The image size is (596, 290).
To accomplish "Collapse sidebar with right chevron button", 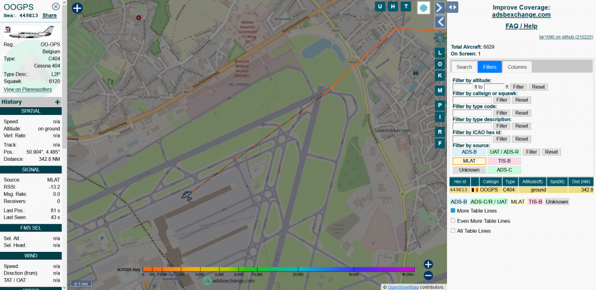I will (x=440, y=8).
